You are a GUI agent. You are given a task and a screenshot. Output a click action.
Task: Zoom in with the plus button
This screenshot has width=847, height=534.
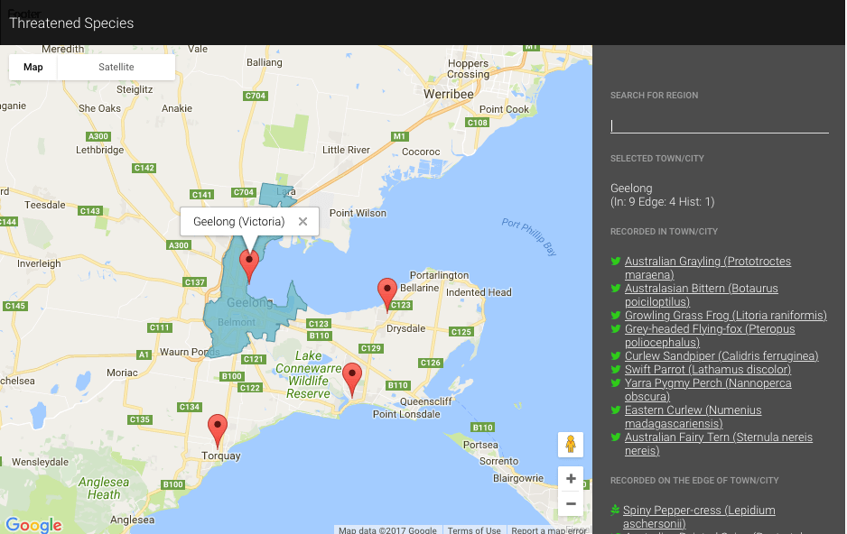[x=570, y=479]
